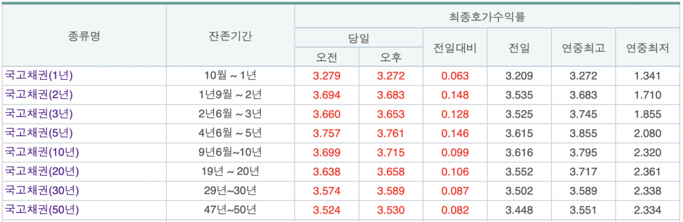Click change value 0.146 for 5년
This screenshot has height=222, width=683.
(455, 133)
